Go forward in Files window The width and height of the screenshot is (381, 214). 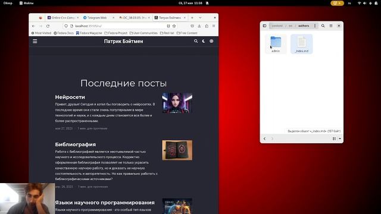tap(273, 139)
